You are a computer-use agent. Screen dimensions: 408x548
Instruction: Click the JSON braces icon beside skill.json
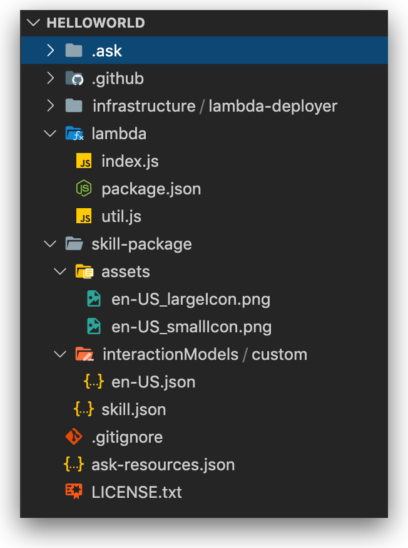click(84, 409)
